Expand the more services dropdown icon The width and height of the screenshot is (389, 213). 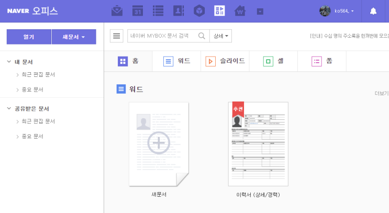(x=260, y=12)
